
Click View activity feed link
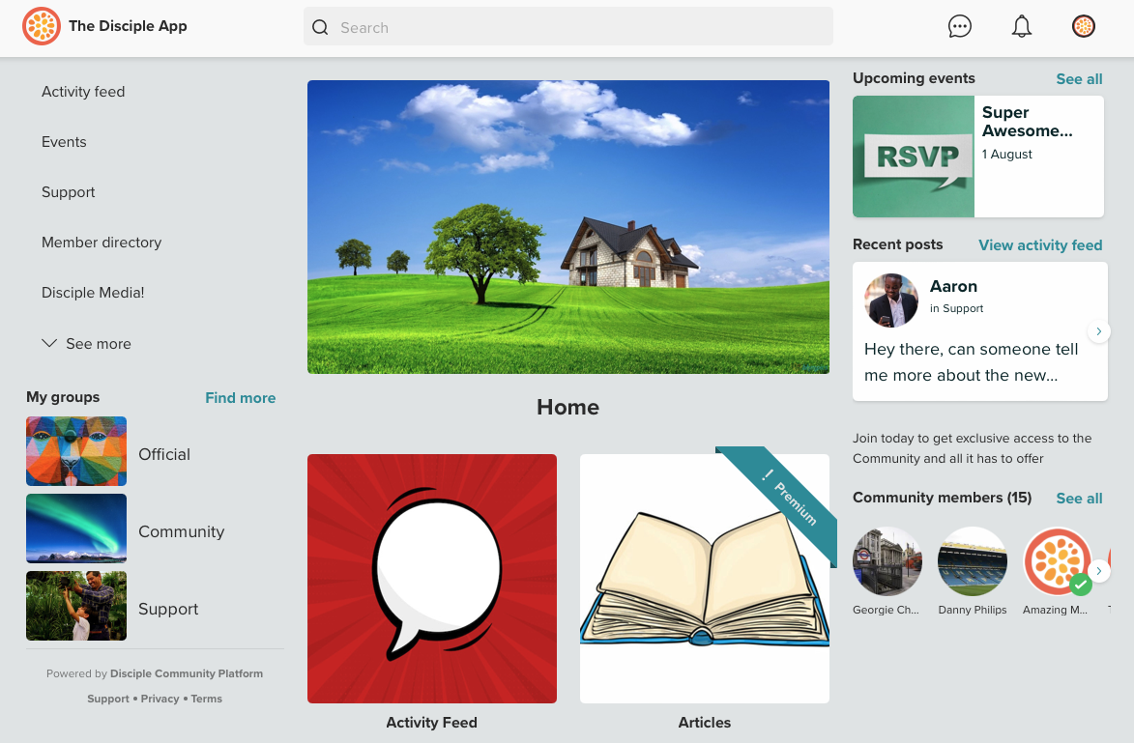(1040, 245)
